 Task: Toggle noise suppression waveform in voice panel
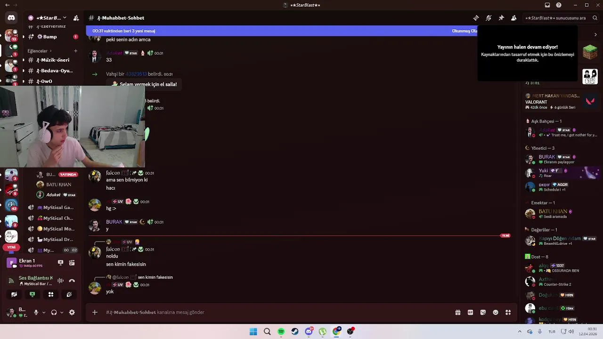pyautogui.click(x=60, y=281)
